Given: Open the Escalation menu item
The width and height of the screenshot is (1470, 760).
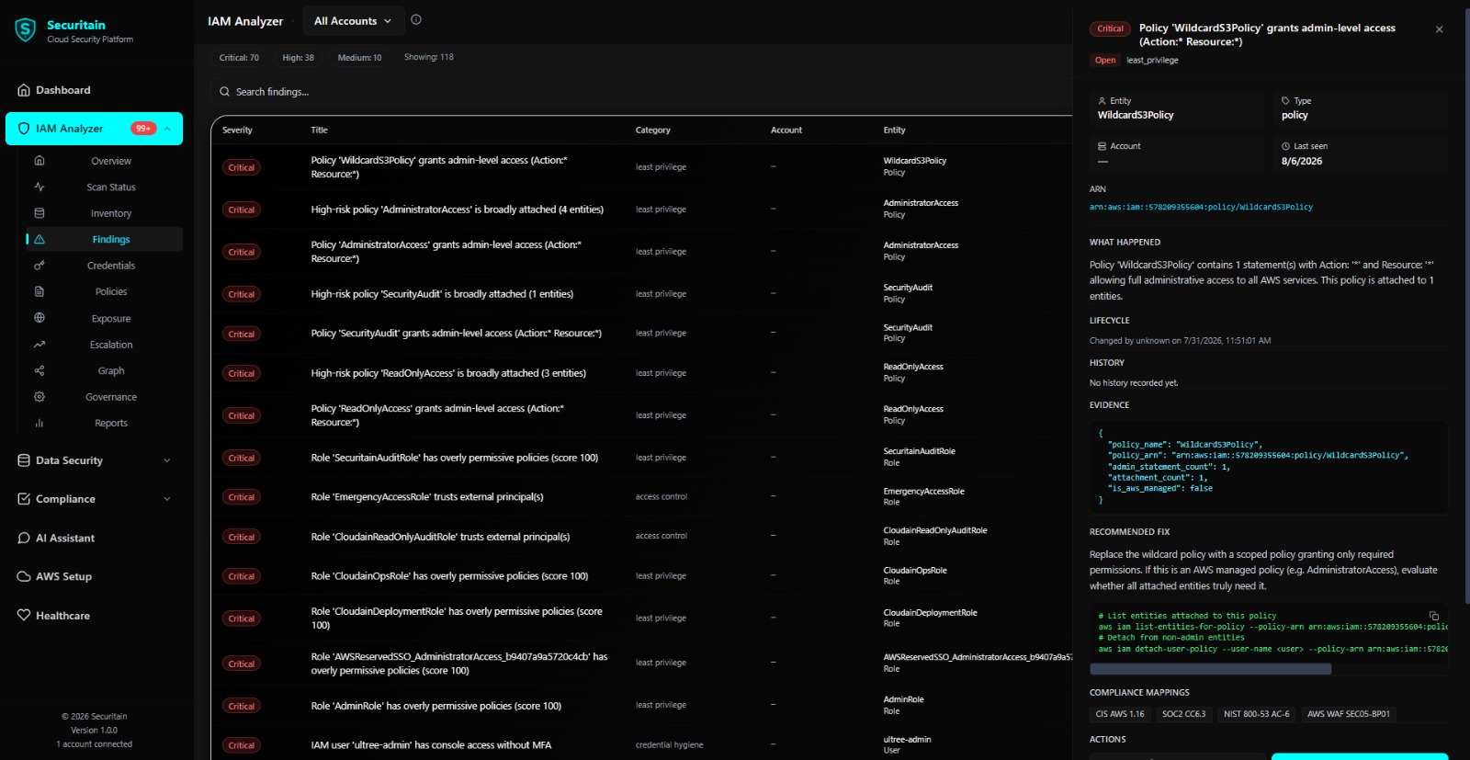Looking at the screenshot, I should click(105, 345).
